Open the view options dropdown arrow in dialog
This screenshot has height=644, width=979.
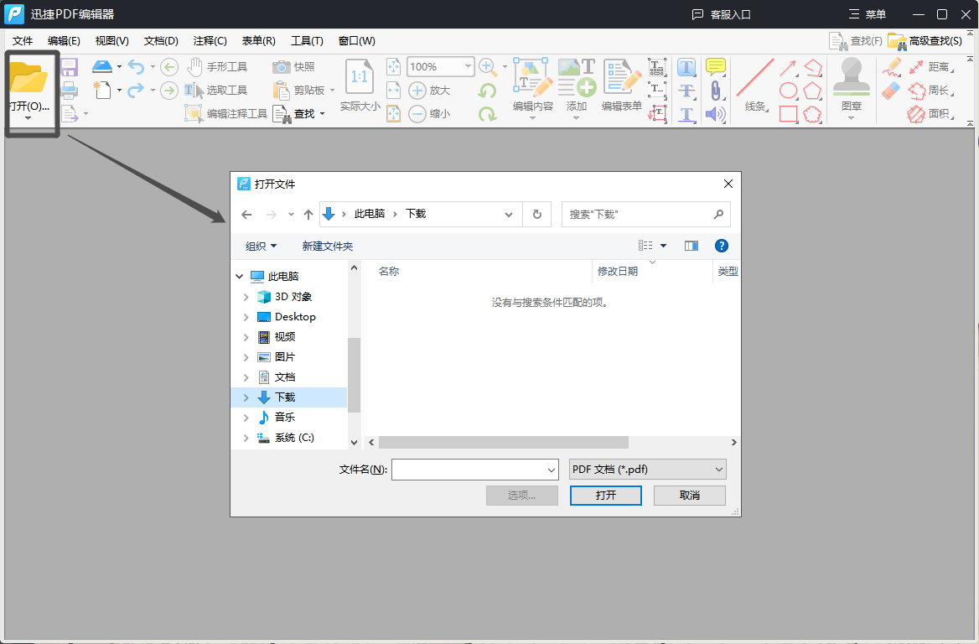(664, 246)
